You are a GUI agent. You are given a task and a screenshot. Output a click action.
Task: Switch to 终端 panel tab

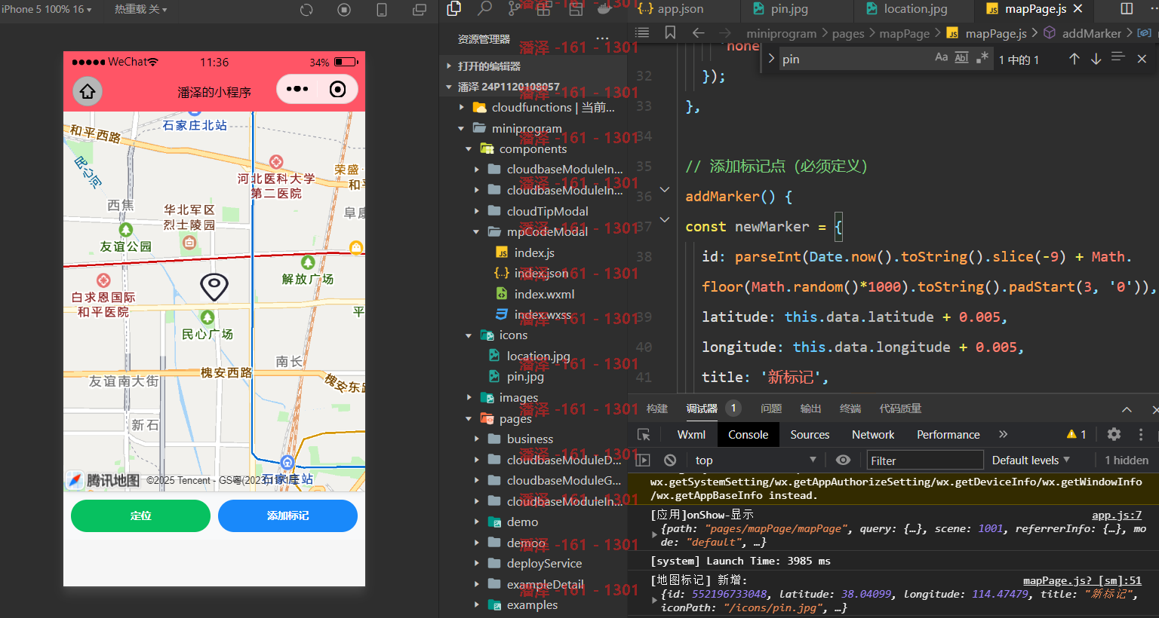coord(850,408)
